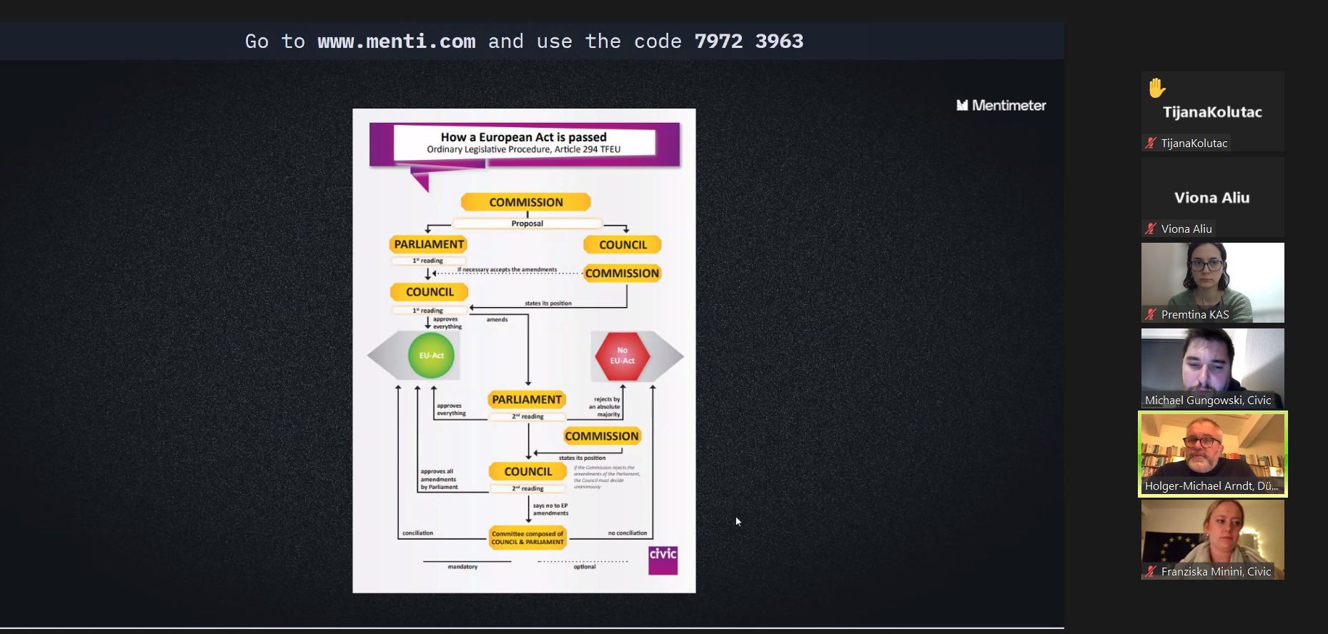1328x634 pixels.
Task: Click the muted microphone icon beside Premtina KAS
Action: click(x=1151, y=314)
